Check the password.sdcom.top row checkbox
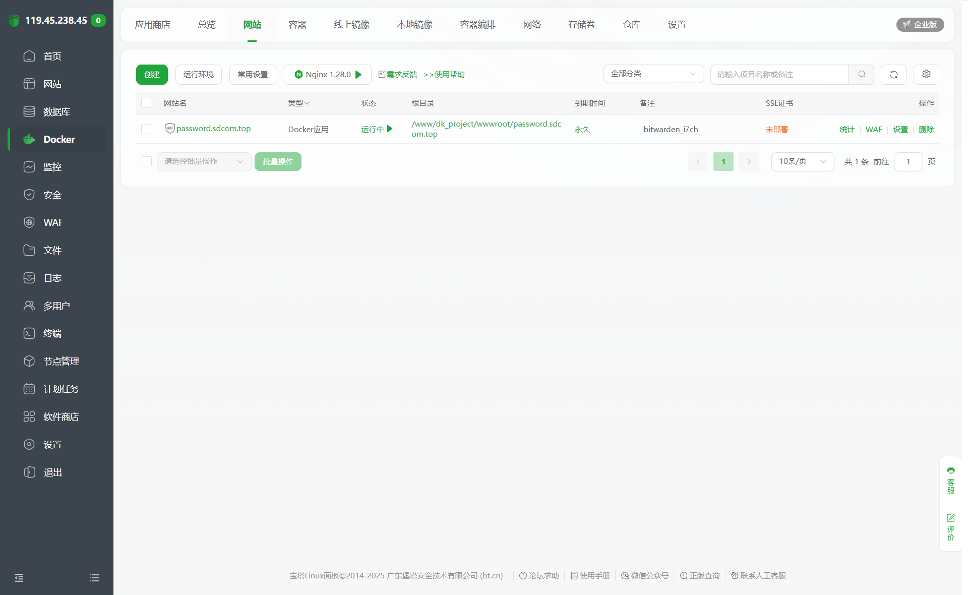This screenshot has width=968, height=595. (x=146, y=129)
